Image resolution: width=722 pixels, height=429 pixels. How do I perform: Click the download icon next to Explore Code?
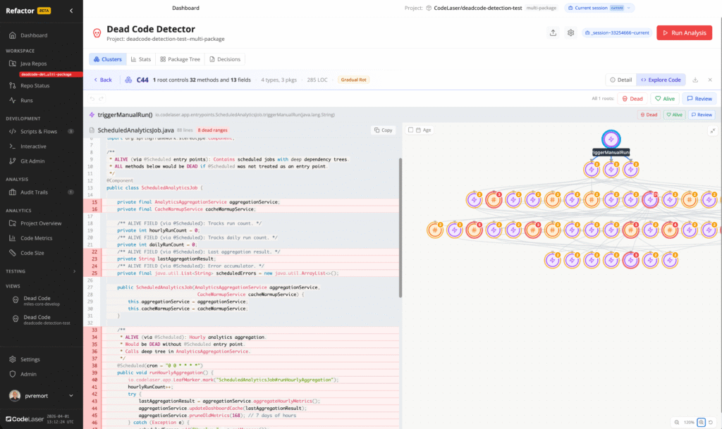tap(696, 80)
